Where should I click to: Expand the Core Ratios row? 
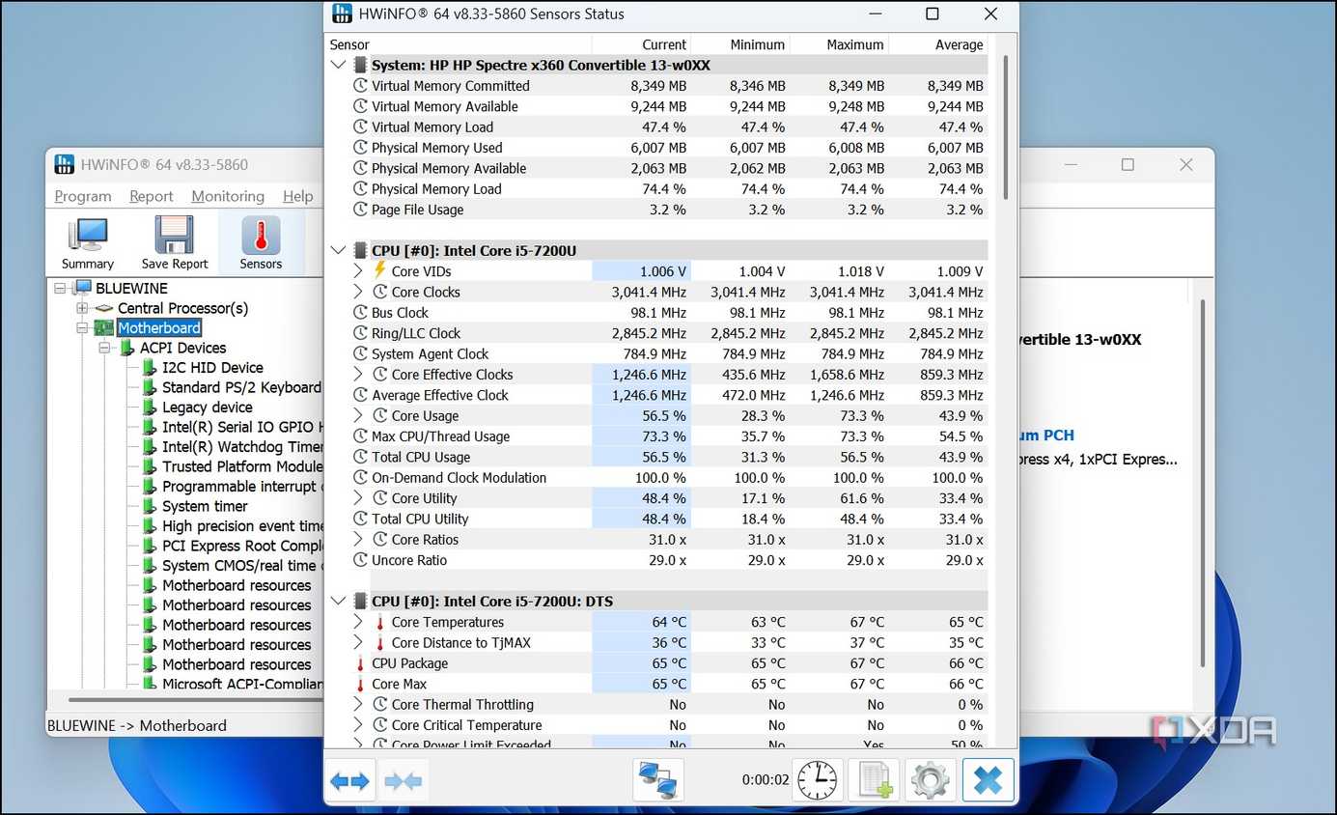358,539
